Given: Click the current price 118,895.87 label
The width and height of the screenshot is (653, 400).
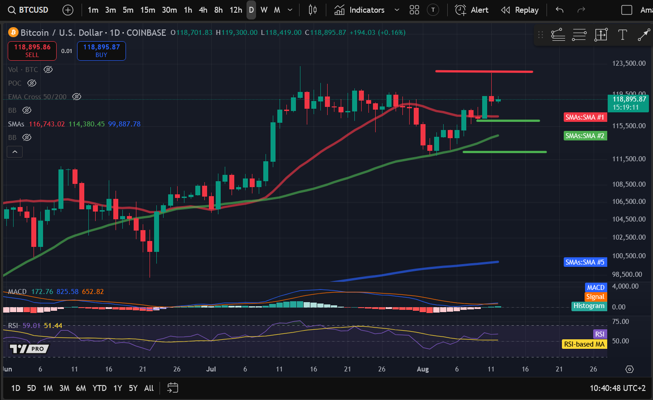Looking at the screenshot, I should pos(628,103).
